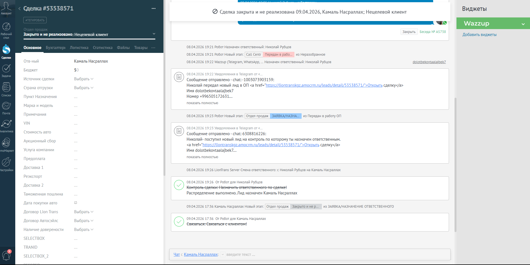Click показать полностью under 19:22 message
Screen dimensions: 530x265
(202, 103)
